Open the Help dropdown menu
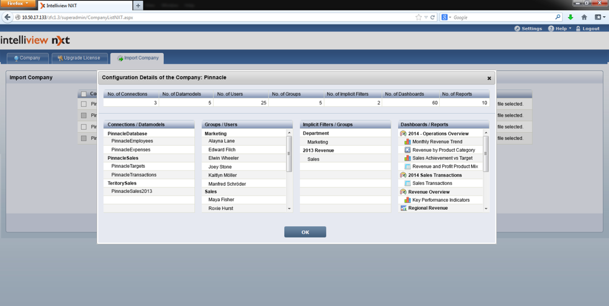Screen dimensions: 609x306 pyautogui.click(x=560, y=28)
